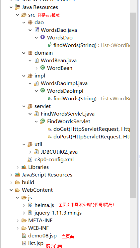
Task: Click the Java Resources icon
Action: (x=18, y=7)
